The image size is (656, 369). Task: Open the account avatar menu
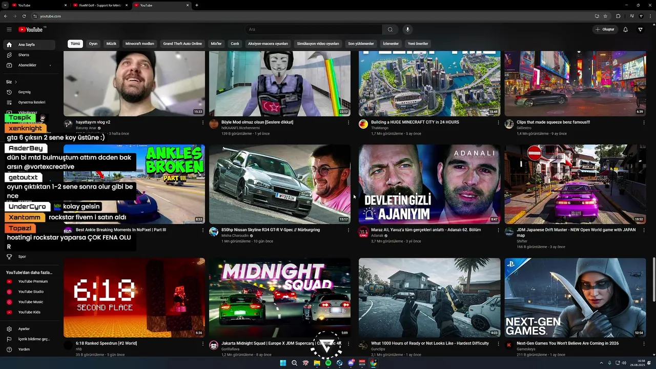coord(640,30)
